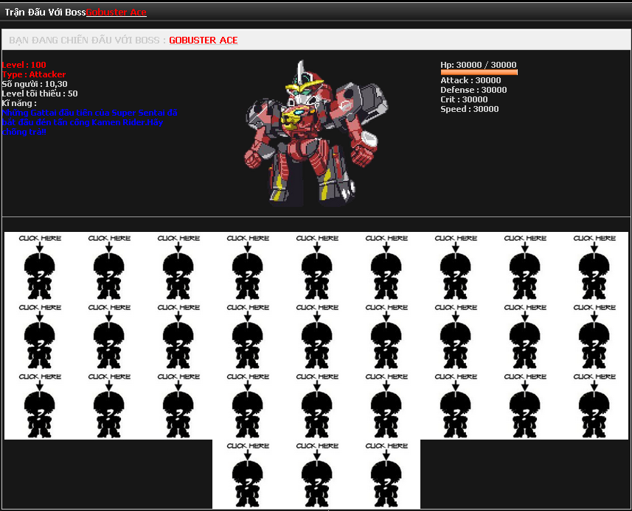This screenshot has width=632, height=511.
Task: Click eighth silhouette slot in third row
Action: 525,405
